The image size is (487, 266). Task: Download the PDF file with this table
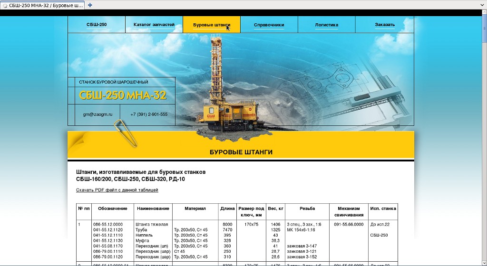(117, 190)
